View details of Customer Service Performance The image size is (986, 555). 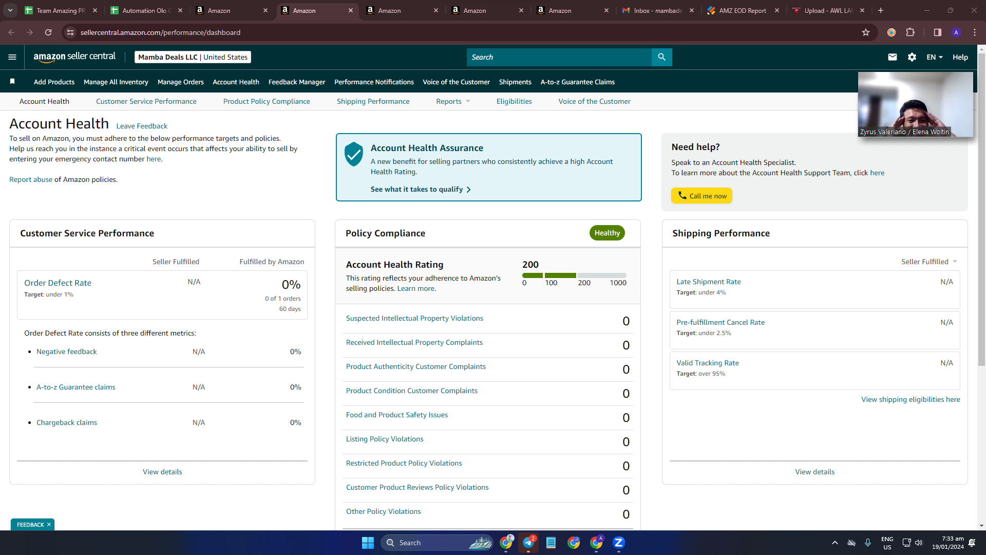tap(162, 472)
